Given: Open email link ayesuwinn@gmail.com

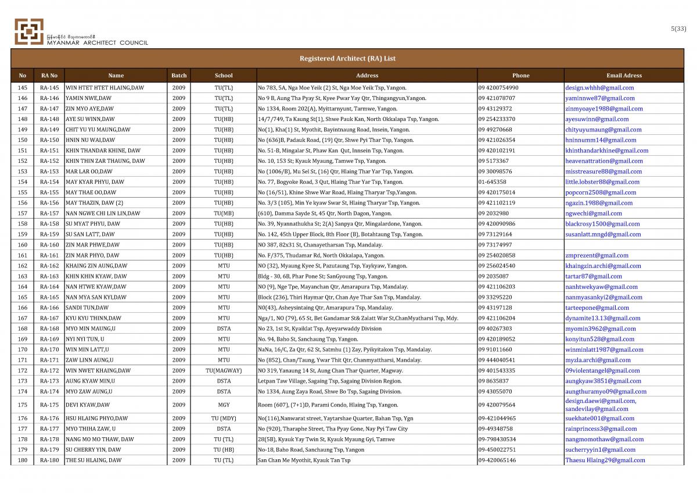Looking at the screenshot, I should tap(598, 119).
